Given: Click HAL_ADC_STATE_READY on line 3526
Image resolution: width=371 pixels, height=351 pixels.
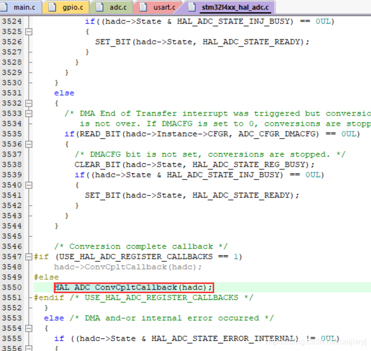Looking at the screenshot, I should 251,42.
